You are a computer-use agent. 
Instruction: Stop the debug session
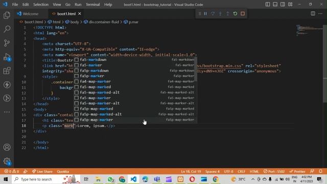point(243,14)
